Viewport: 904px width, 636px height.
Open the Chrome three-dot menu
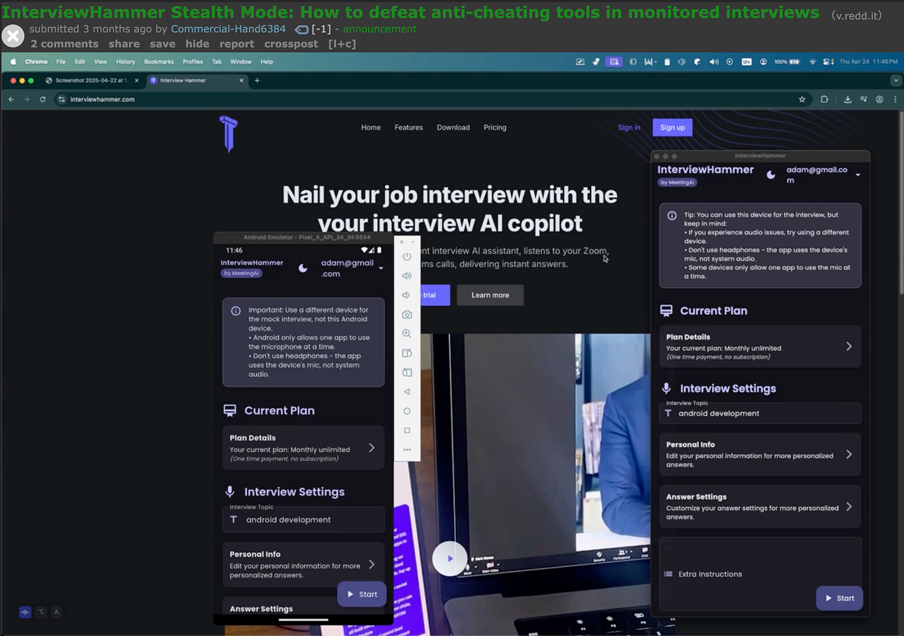895,99
